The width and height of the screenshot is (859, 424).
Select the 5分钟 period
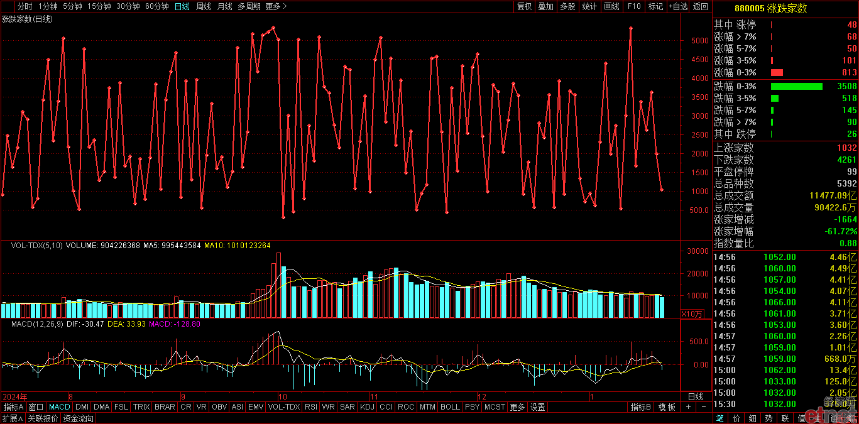pos(73,6)
